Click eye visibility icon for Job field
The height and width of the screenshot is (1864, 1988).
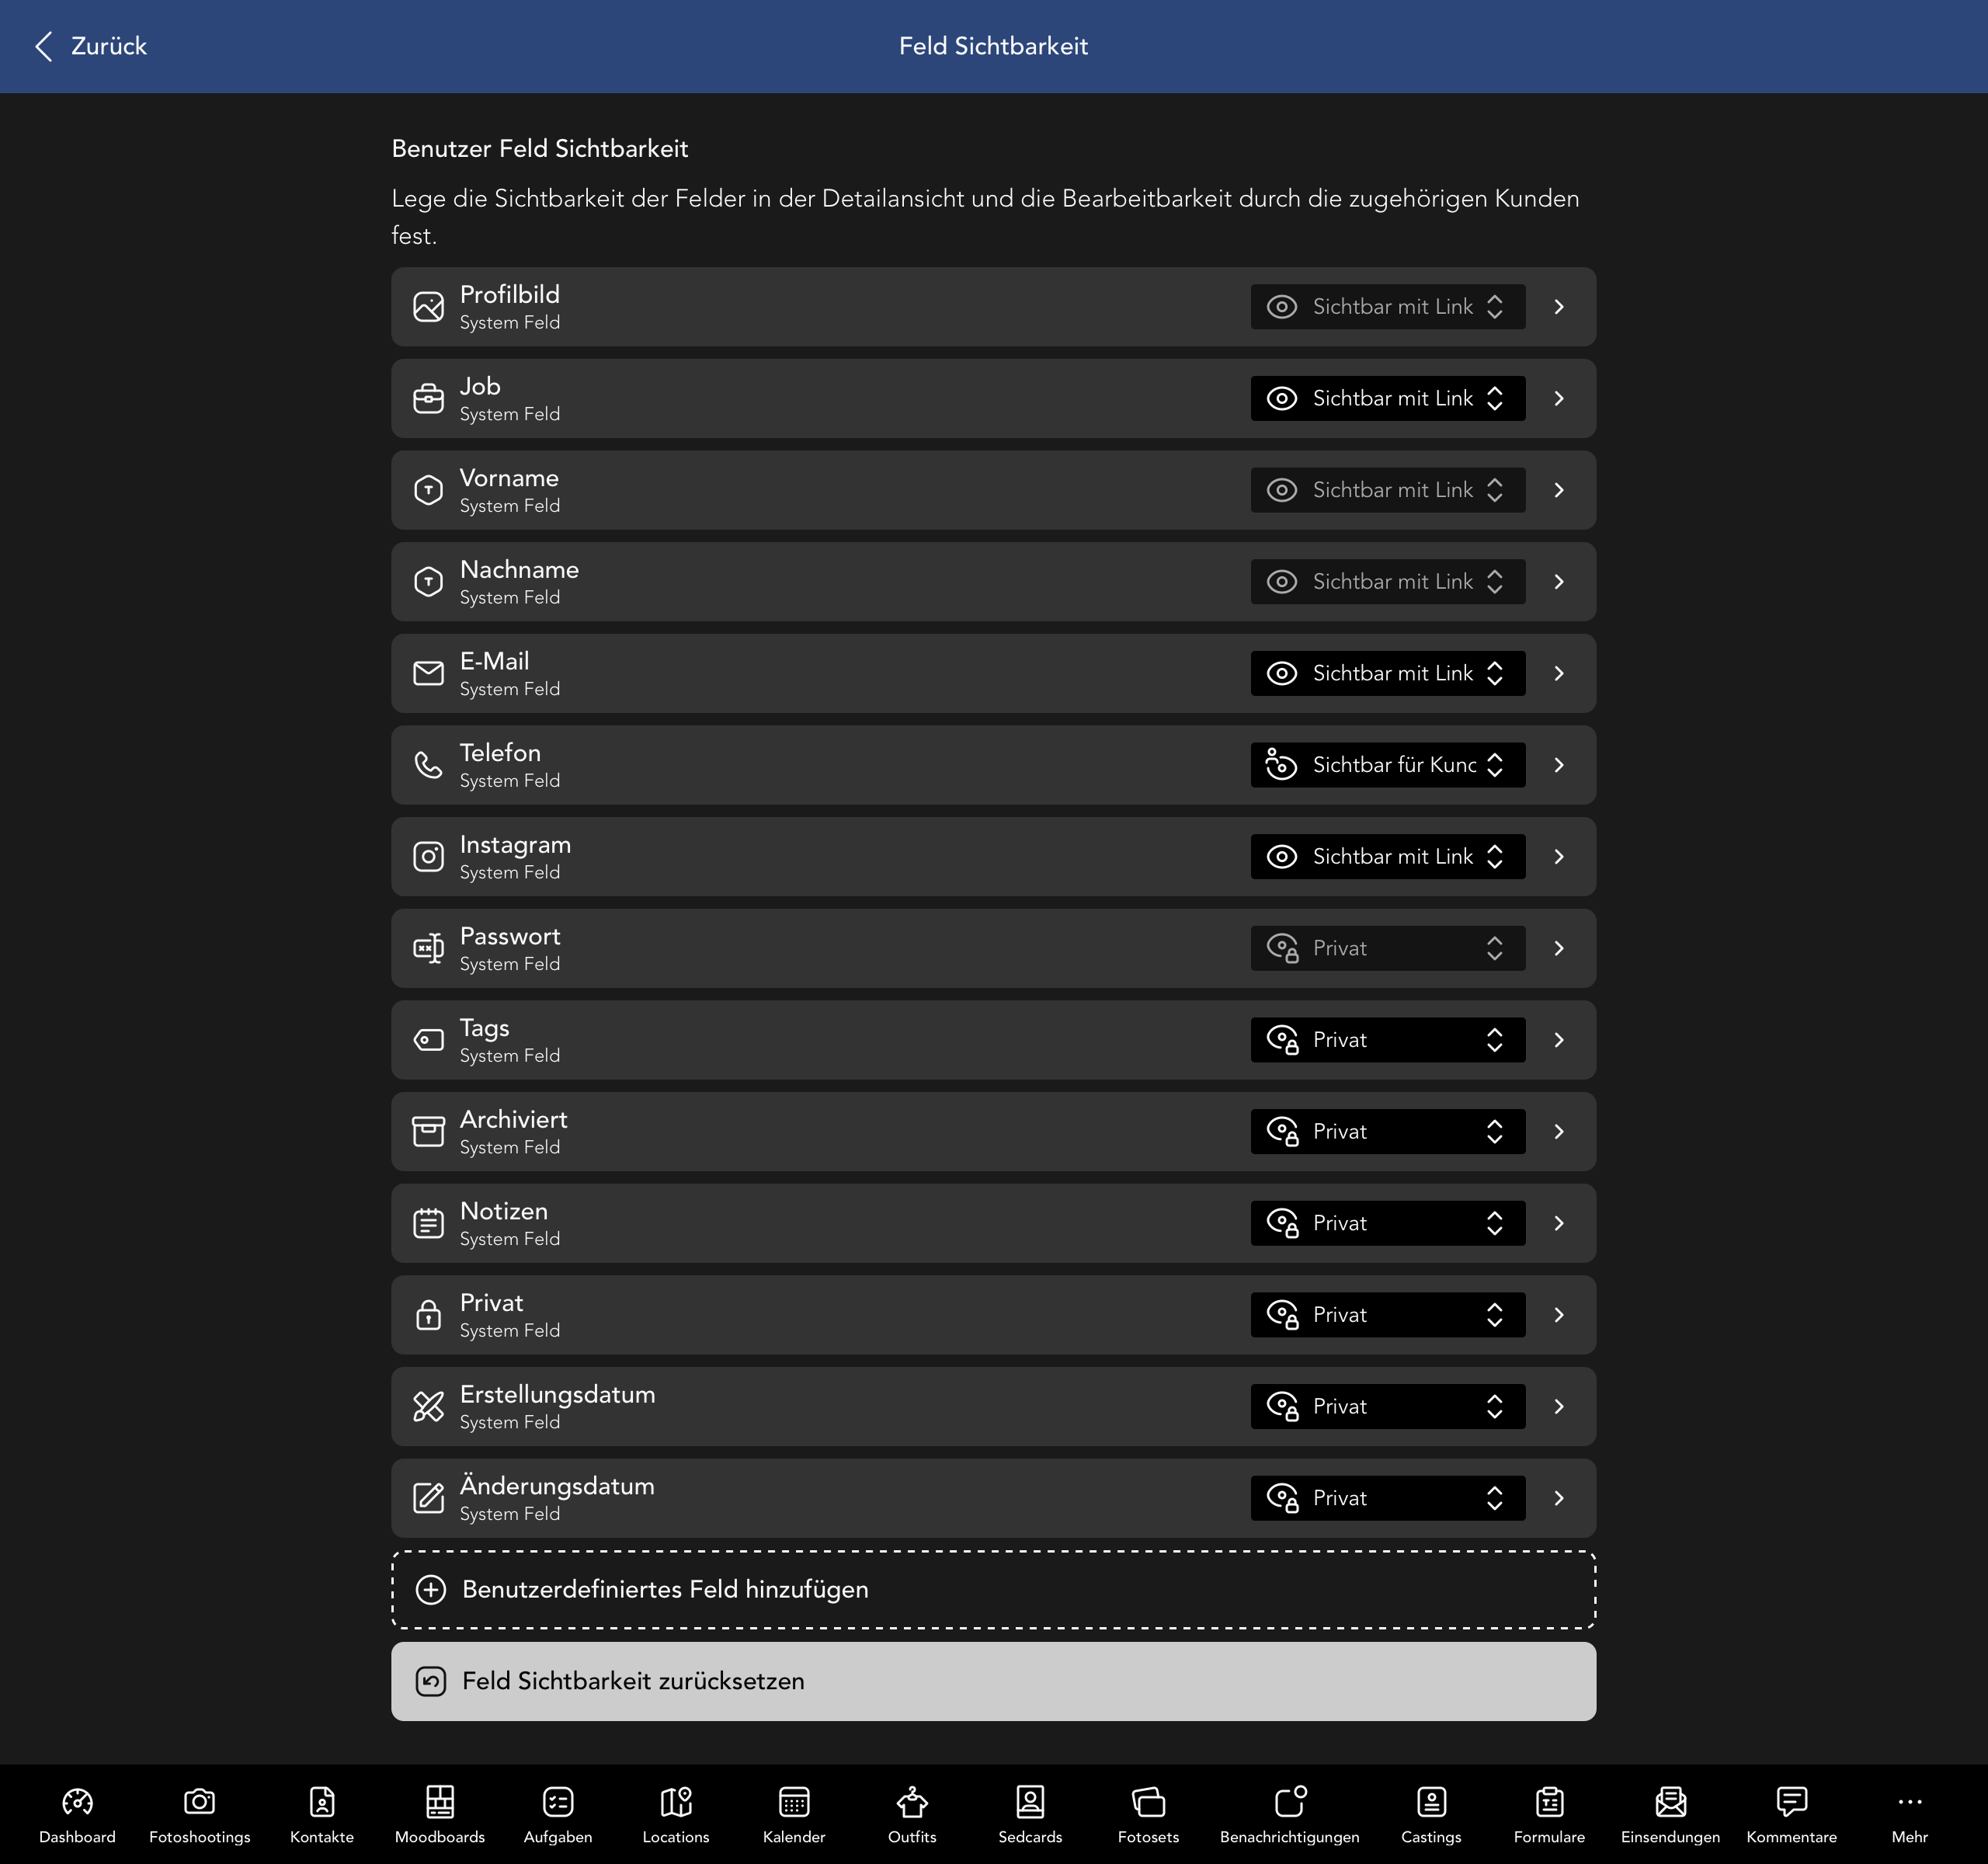[x=1281, y=398]
